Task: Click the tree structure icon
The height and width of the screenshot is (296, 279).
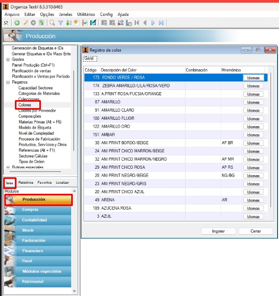Action: [129, 23]
